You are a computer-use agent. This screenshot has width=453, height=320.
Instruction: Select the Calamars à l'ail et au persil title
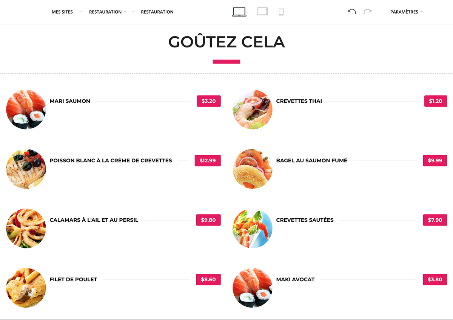(94, 220)
